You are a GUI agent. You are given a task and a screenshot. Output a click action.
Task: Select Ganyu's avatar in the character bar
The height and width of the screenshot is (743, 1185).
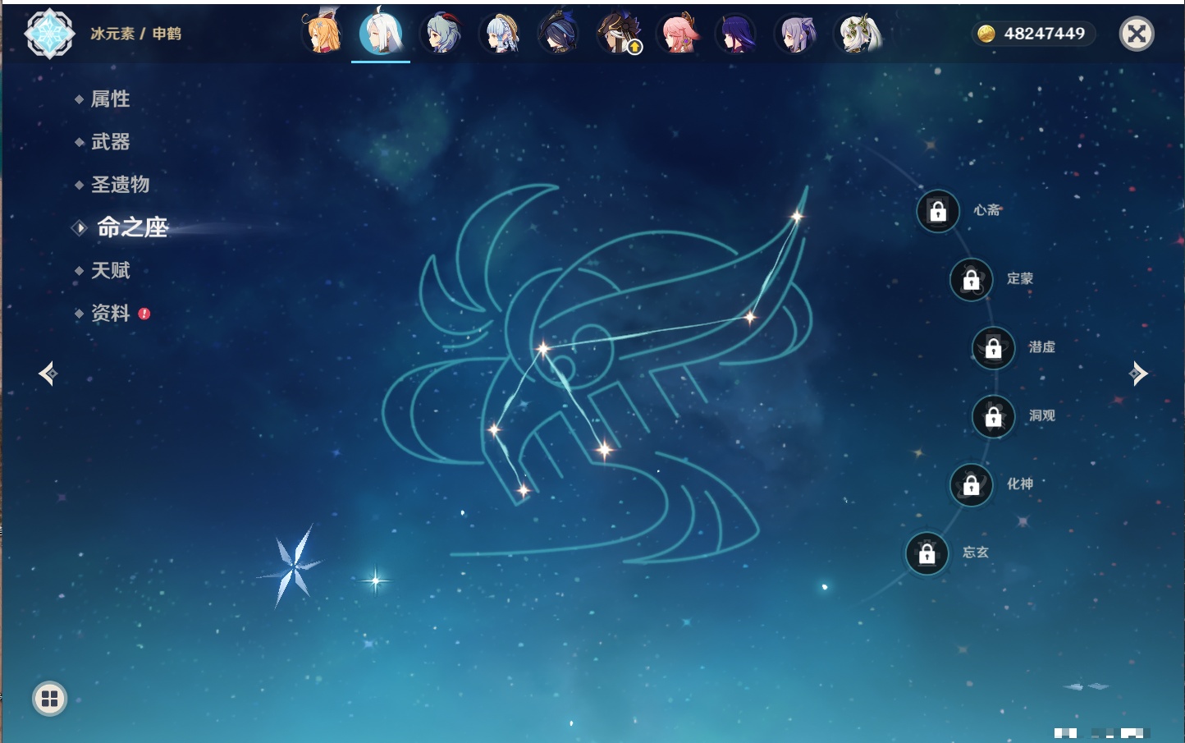(441, 34)
